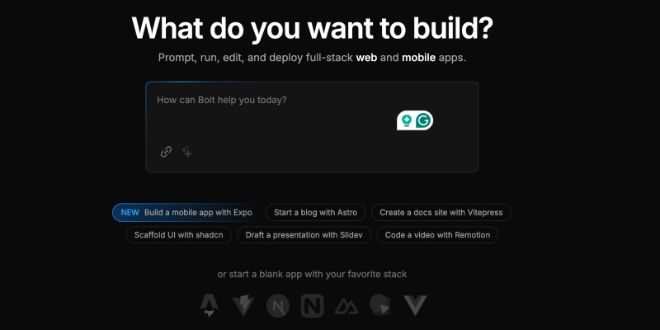Click the NEW badge on Expo suggestion
This screenshot has width=660, height=330.
pos(130,212)
